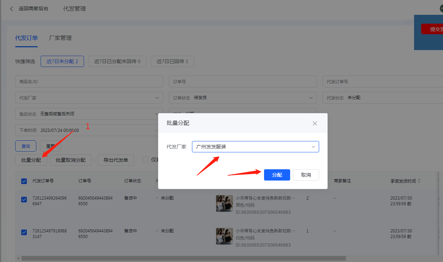The image size is (443, 262).
Task: Confirm with the blue 分配 button
Action: 277,175
